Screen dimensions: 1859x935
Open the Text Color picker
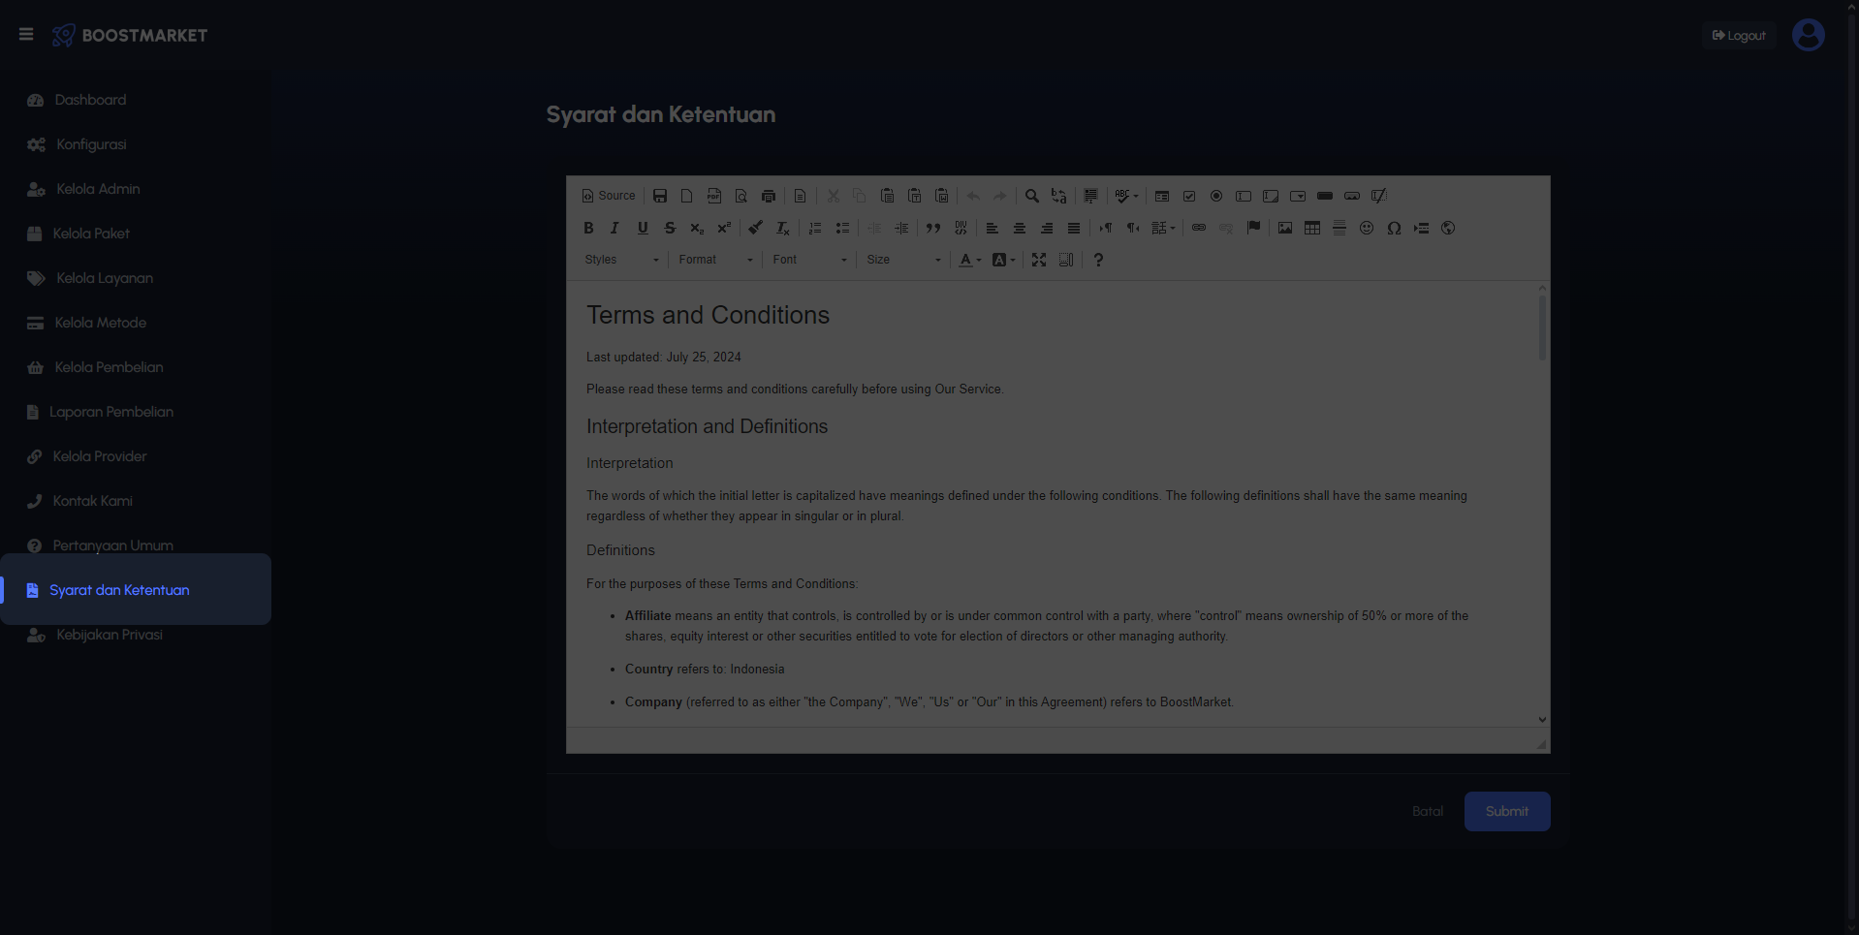pyautogui.click(x=970, y=260)
